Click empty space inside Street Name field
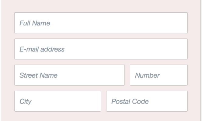The width and height of the screenshot is (202, 121). [x=97, y=75]
